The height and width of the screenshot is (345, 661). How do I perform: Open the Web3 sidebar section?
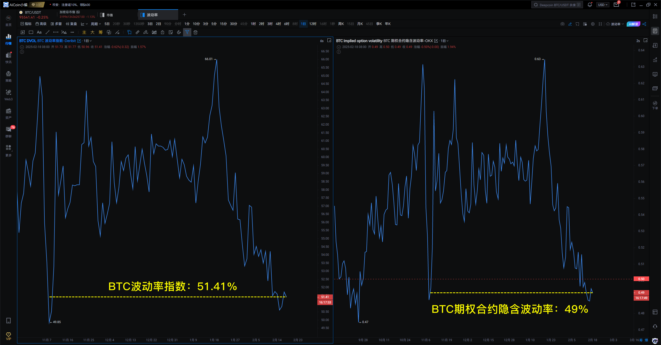(x=9, y=95)
